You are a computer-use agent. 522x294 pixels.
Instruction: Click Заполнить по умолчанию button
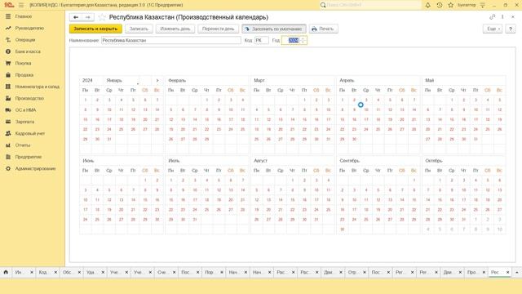[274, 29]
